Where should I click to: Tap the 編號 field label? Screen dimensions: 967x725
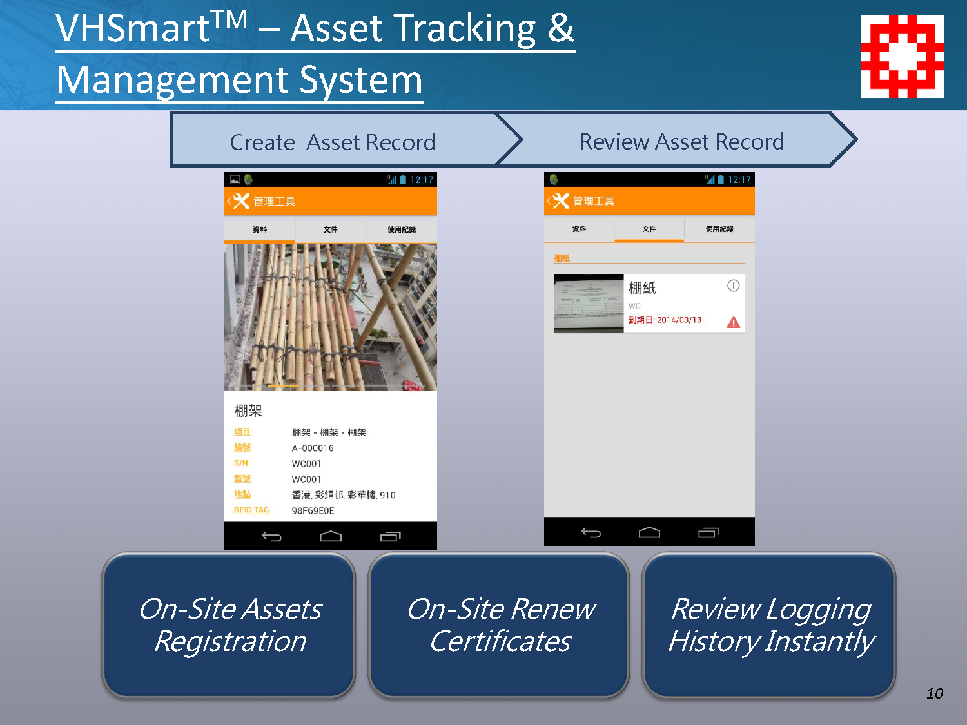click(242, 447)
